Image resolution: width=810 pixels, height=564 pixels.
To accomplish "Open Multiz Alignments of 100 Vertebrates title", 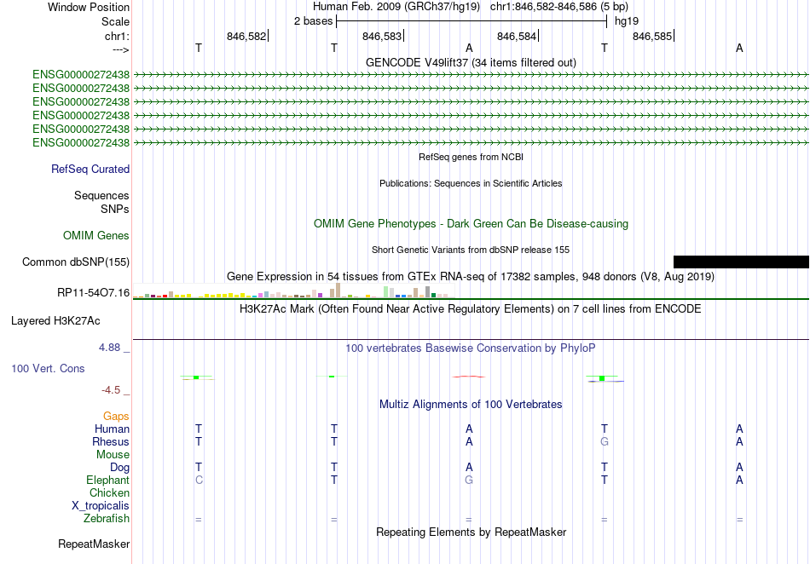I will click(x=471, y=405).
